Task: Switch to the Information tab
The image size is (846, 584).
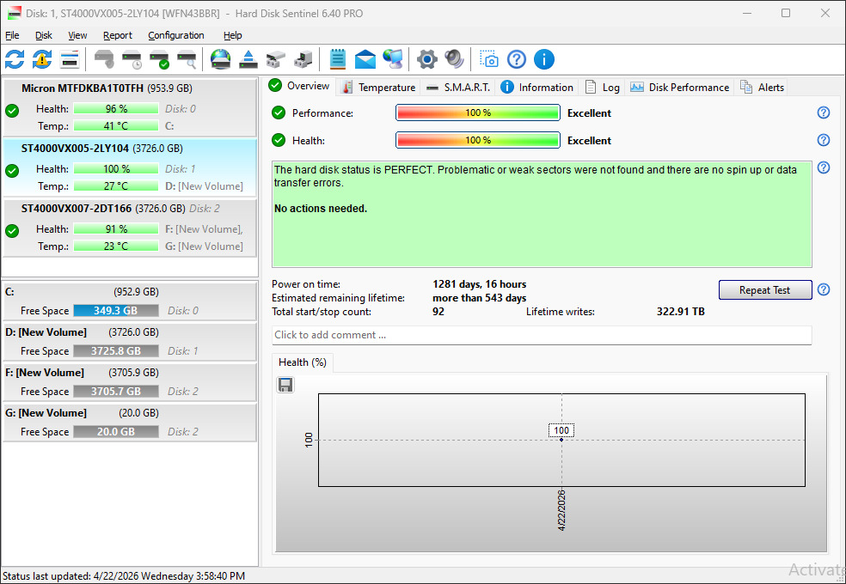Action: 536,88
